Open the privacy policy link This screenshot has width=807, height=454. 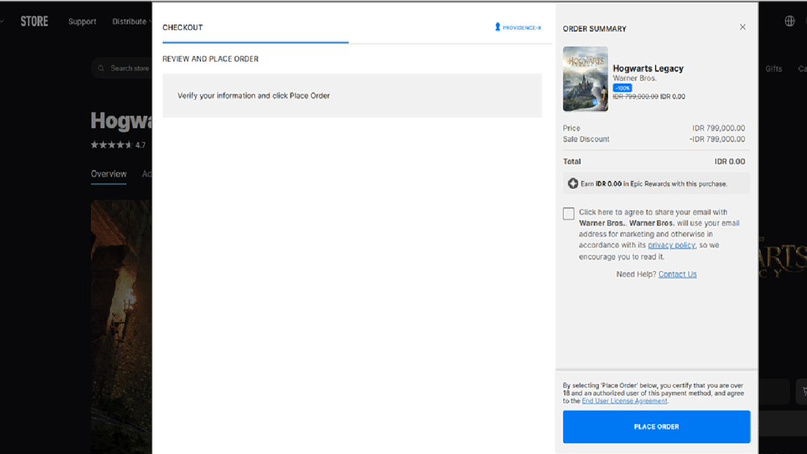tap(671, 245)
